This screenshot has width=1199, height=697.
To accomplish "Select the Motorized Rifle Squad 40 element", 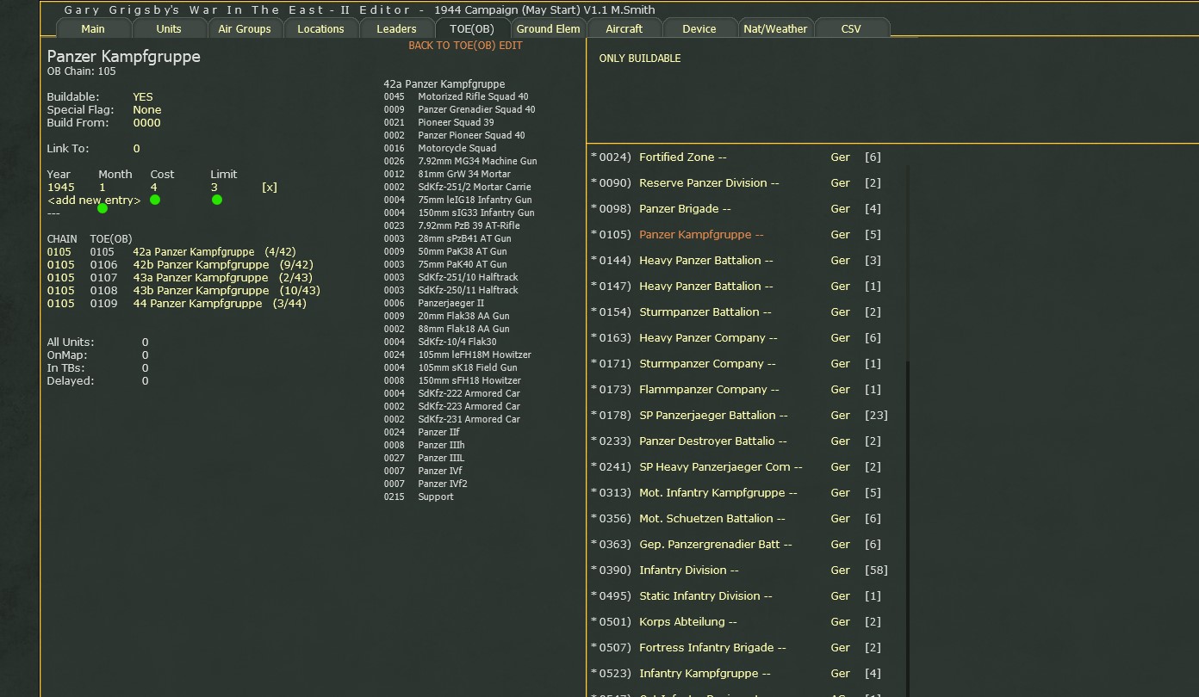I will point(472,96).
